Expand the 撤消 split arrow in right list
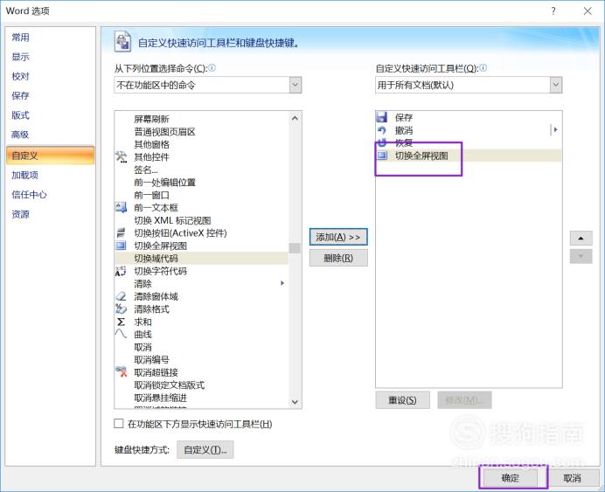605x492 pixels. pos(556,130)
